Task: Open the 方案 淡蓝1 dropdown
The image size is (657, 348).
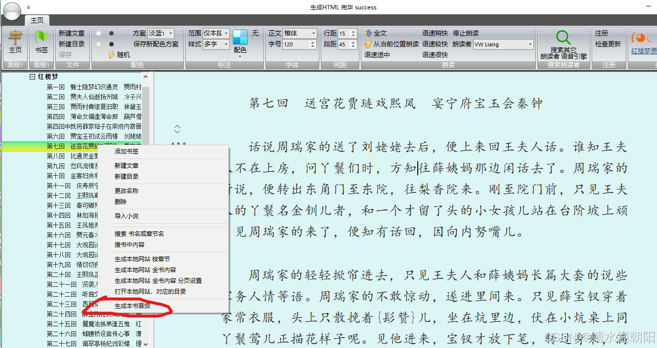Action: [161, 33]
